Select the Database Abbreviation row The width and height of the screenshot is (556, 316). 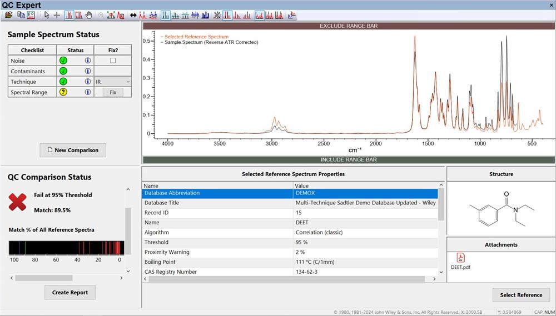[x=217, y=193]
